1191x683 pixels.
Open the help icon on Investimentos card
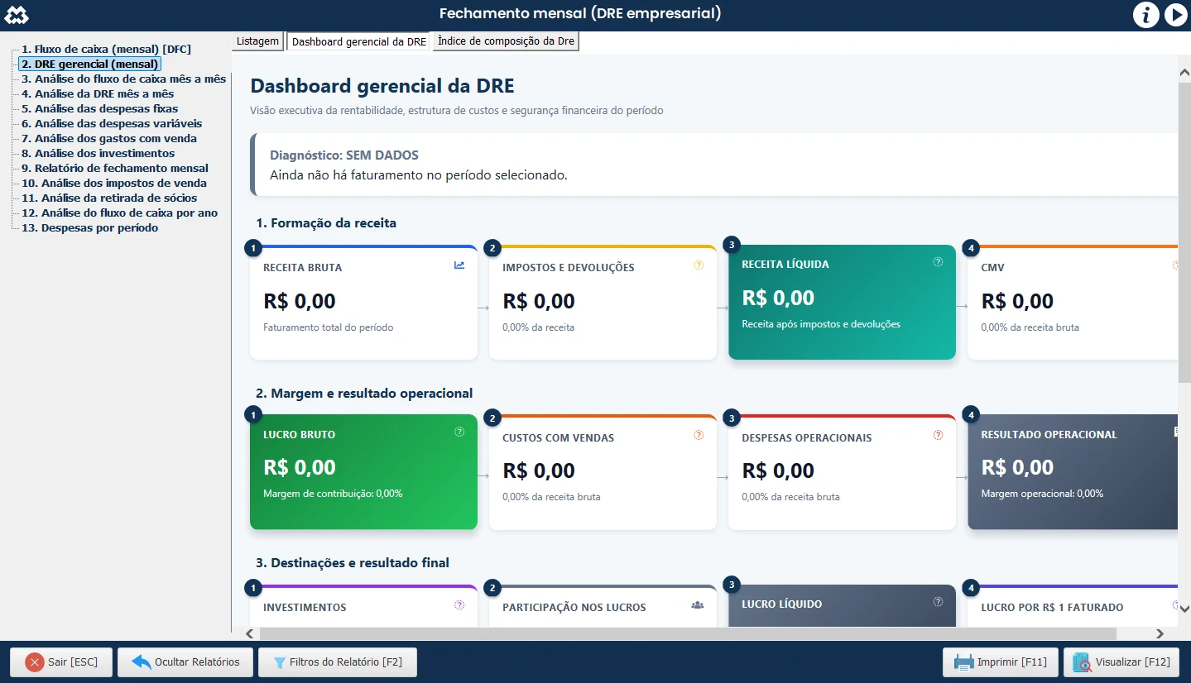[x=459, y=605]
